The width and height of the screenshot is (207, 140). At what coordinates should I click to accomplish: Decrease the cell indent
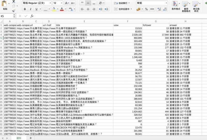coord(101,9)
